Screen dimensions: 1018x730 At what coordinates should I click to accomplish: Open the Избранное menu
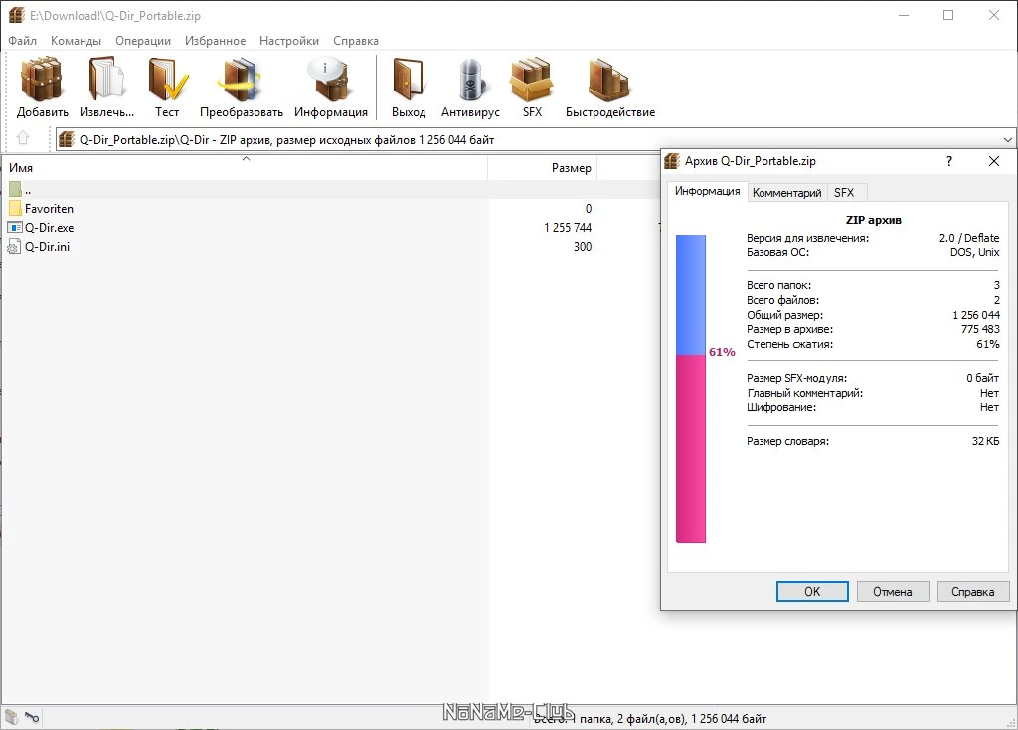[215, 40]
